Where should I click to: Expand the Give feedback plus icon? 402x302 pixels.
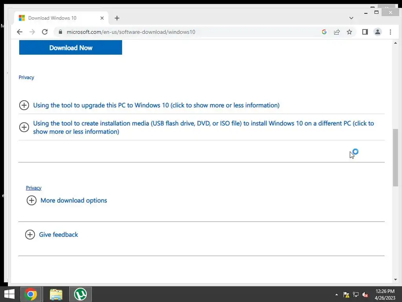(x=30, y=234)
